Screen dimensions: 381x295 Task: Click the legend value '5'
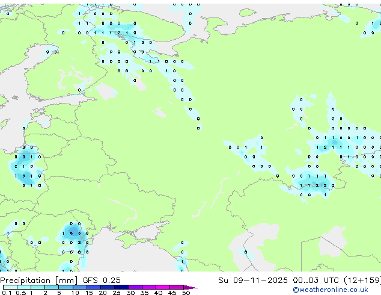point(59,293)
